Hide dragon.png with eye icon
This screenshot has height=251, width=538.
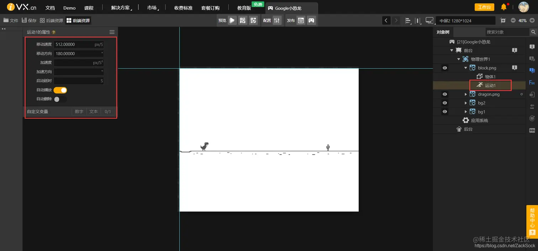pyautogui.click(x=445, y=94)
